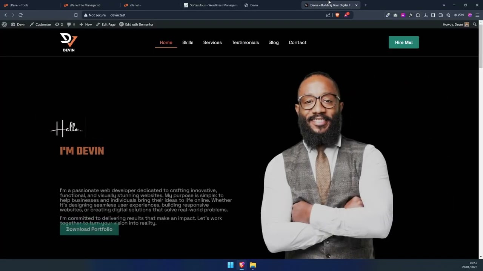Go to Contact in site navigation
The image size is (483, 271).
[x=298, y=43]
